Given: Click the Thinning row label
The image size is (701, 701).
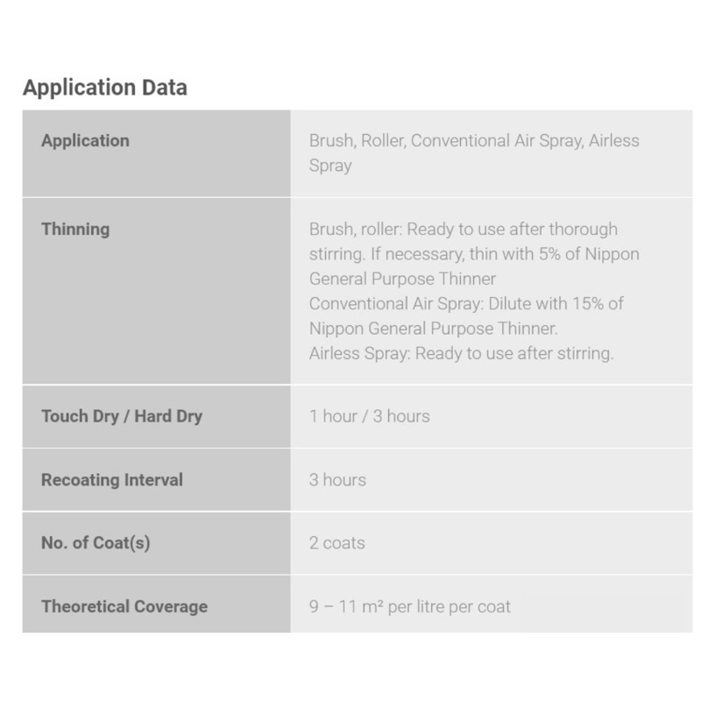Looking at the screenshot, I should 75,229.
